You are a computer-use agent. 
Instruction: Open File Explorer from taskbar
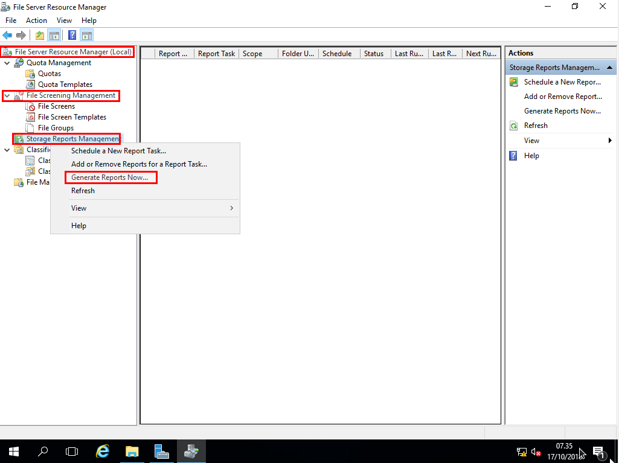[x=132, y=451]
